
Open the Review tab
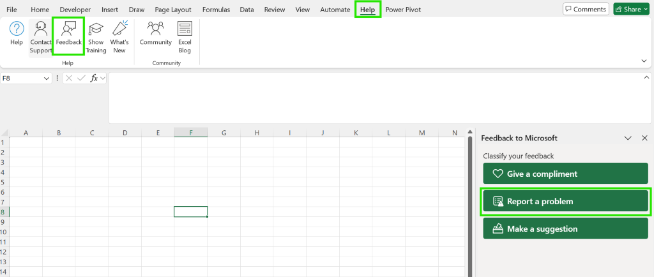click(275, 10)
